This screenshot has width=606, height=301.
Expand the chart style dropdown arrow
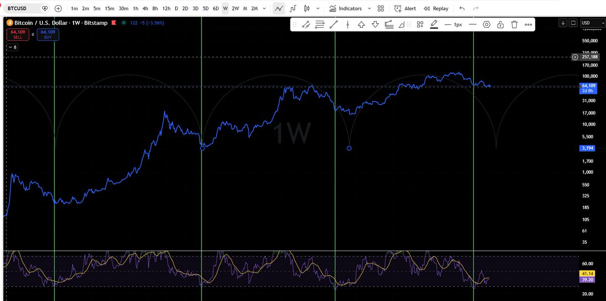[x=317, y=9]
